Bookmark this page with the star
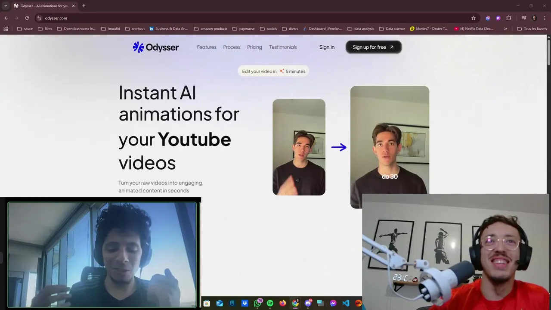Image resolution: width=551 pixels, height=310 pixels. (x=474, y=18)
